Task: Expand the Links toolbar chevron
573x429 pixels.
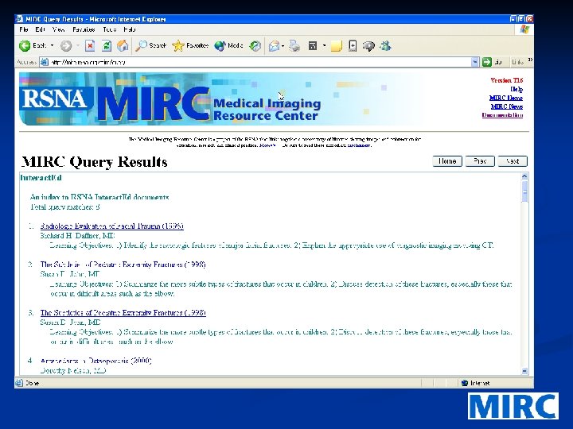Action: (530, 60)
